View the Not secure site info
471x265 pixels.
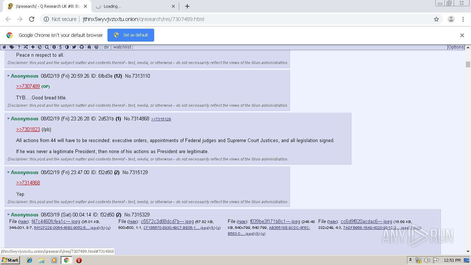point(60,19)
